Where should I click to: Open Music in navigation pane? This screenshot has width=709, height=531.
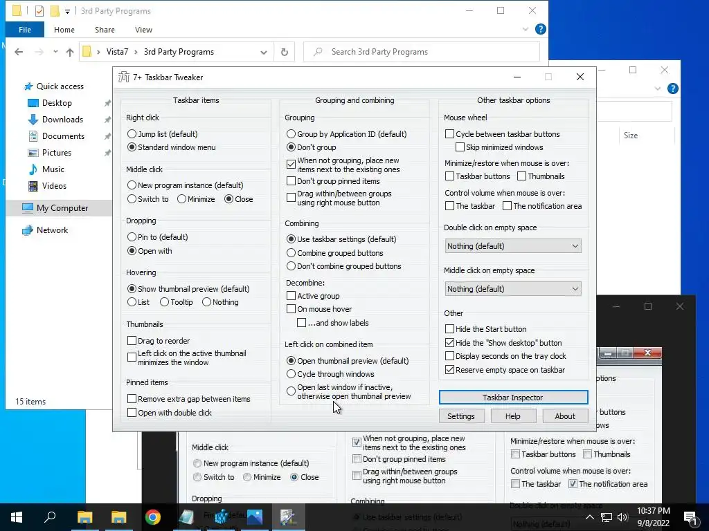53,169
